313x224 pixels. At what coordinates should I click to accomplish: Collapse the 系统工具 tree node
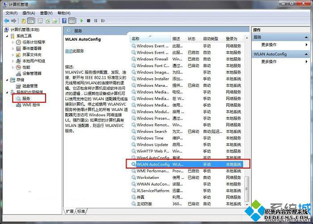[x=7, y=36]
